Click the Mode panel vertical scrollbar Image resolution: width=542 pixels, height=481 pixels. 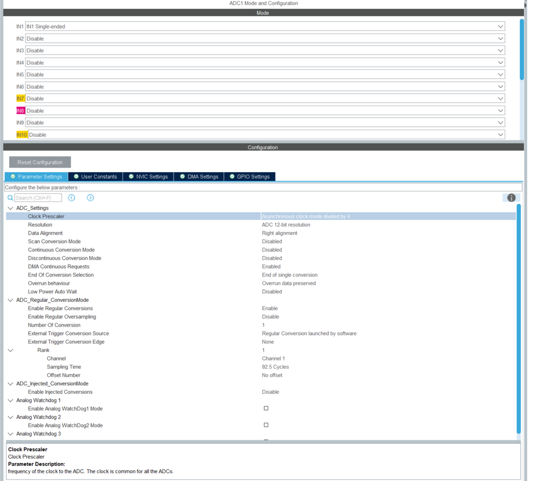521,49
